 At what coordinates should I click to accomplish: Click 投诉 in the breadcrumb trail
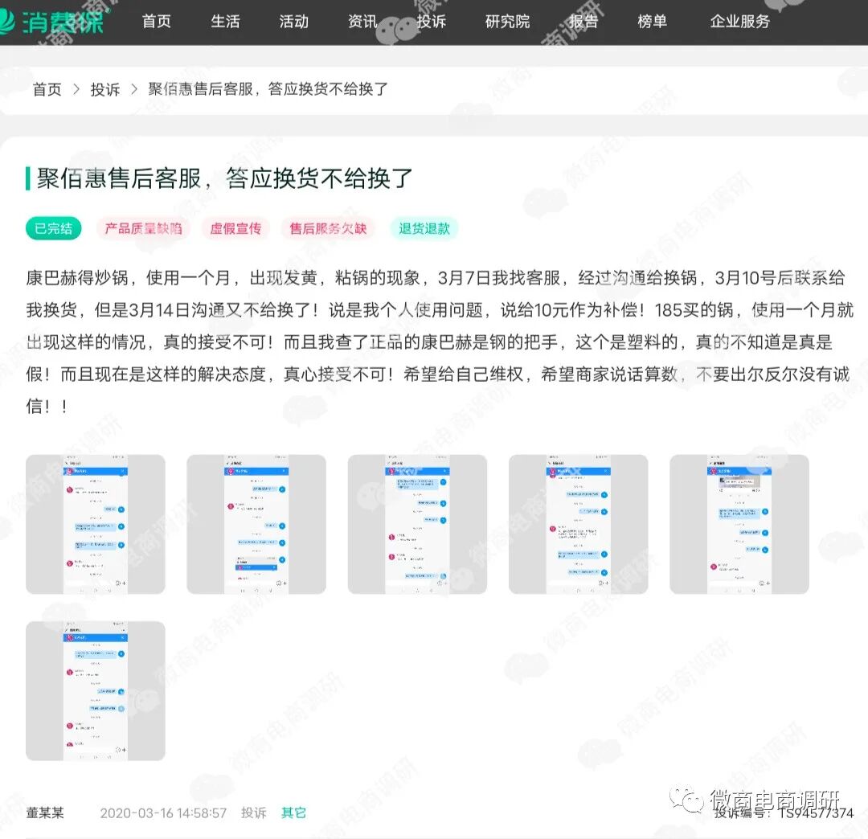pos(105,89)
